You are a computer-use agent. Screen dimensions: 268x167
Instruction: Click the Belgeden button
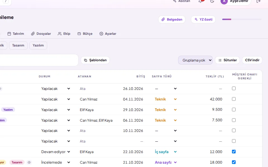(x=172, y=19)
